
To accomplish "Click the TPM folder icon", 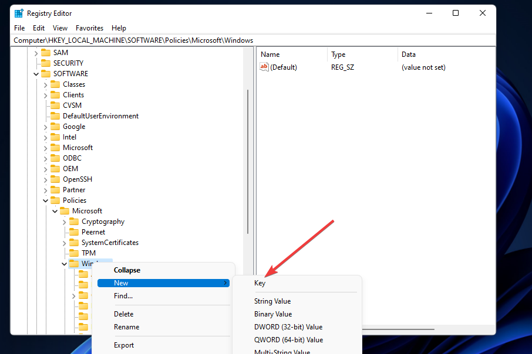I will (x=73, y=253).
